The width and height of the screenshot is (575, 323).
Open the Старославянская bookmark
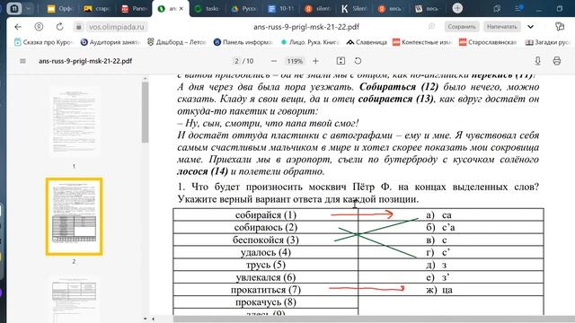click(488, 42)
